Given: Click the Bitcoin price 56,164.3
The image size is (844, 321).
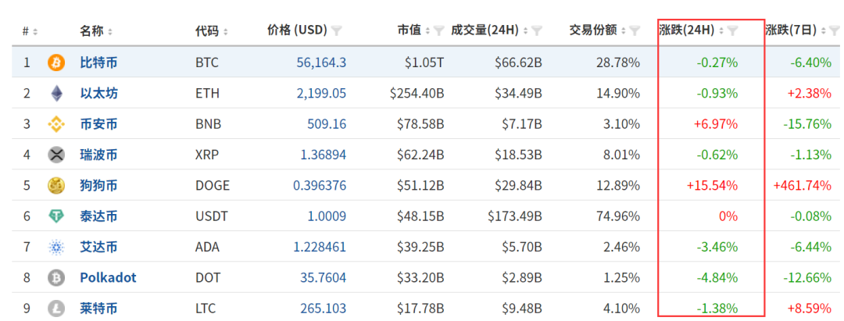Looking at the screenshot, I should point(321,63).
